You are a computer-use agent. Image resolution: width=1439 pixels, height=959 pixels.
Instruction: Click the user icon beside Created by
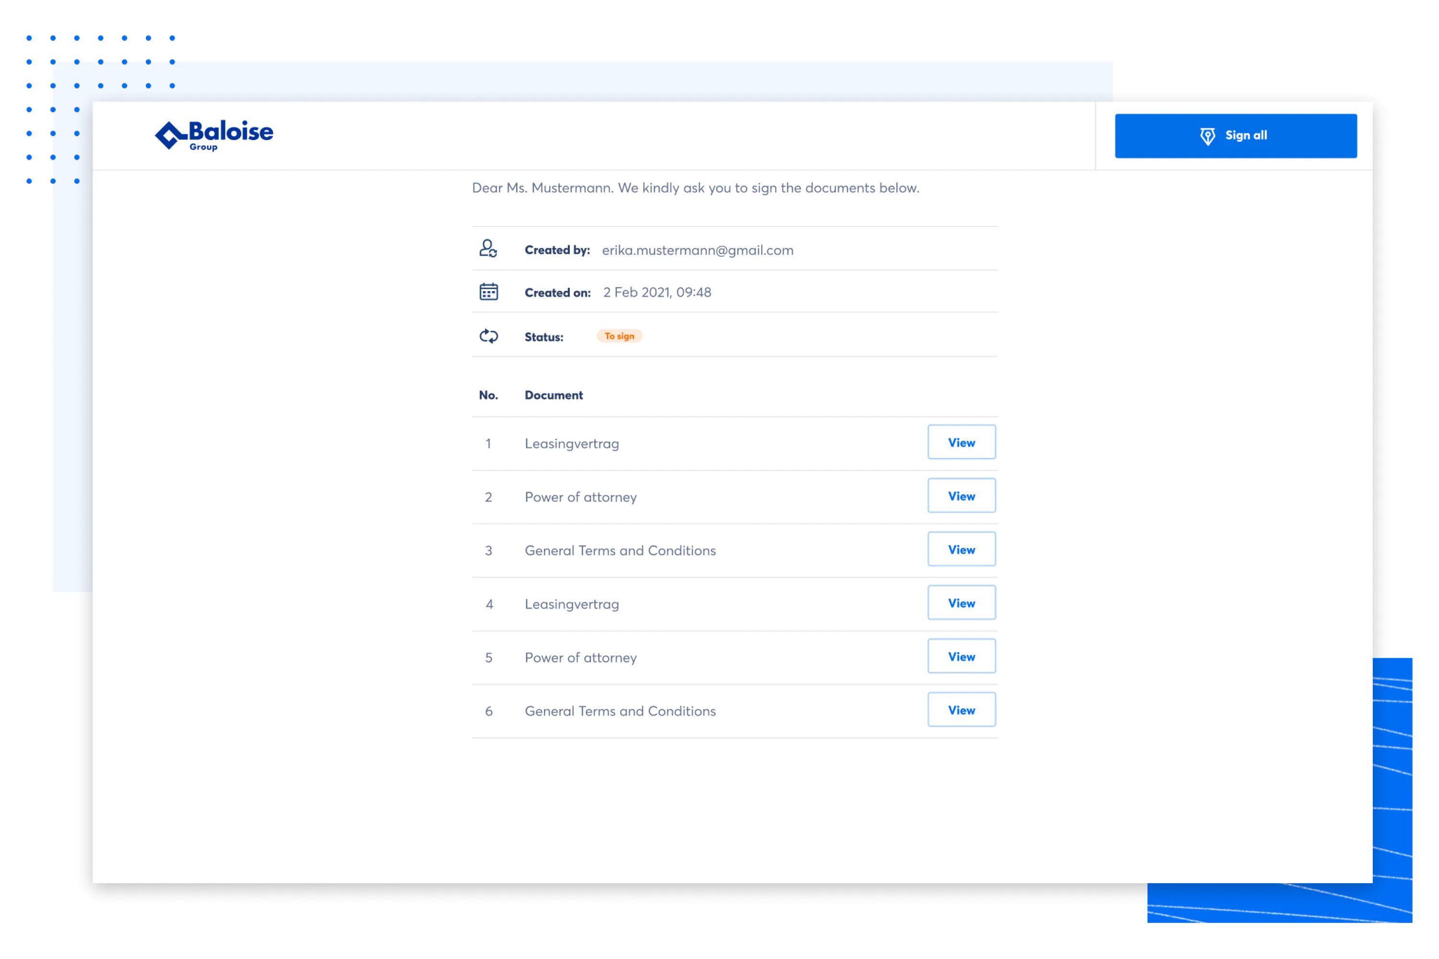coord(488,249)
